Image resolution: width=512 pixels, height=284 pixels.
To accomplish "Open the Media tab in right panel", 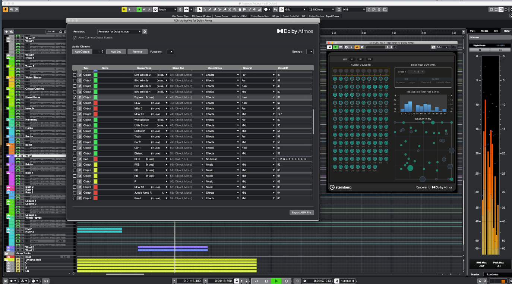I will click(484, 31).
